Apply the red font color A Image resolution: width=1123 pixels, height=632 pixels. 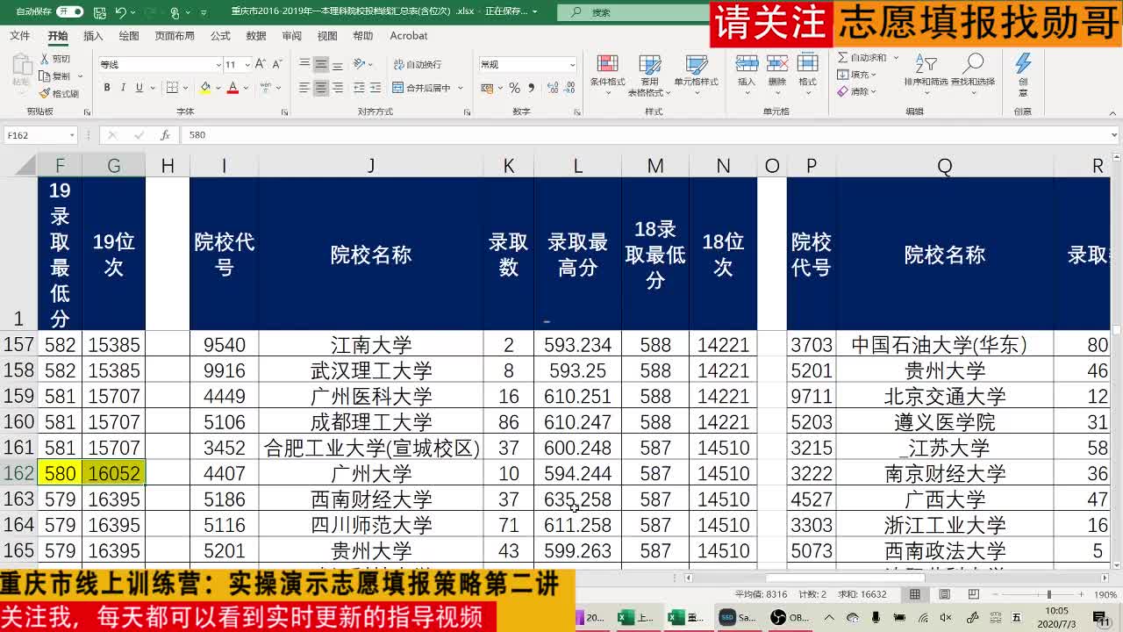pyautogui.click(x=232, y=88)
